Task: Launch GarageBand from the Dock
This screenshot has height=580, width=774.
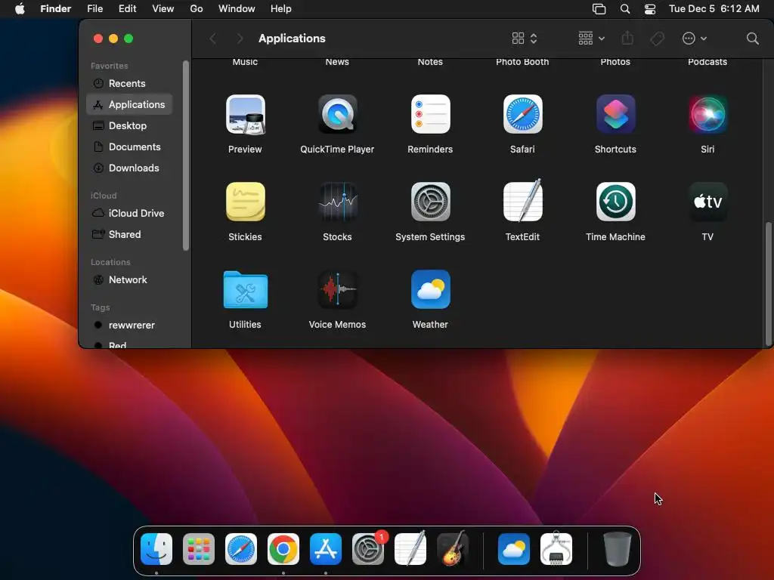Action: [x=453, y=548]
